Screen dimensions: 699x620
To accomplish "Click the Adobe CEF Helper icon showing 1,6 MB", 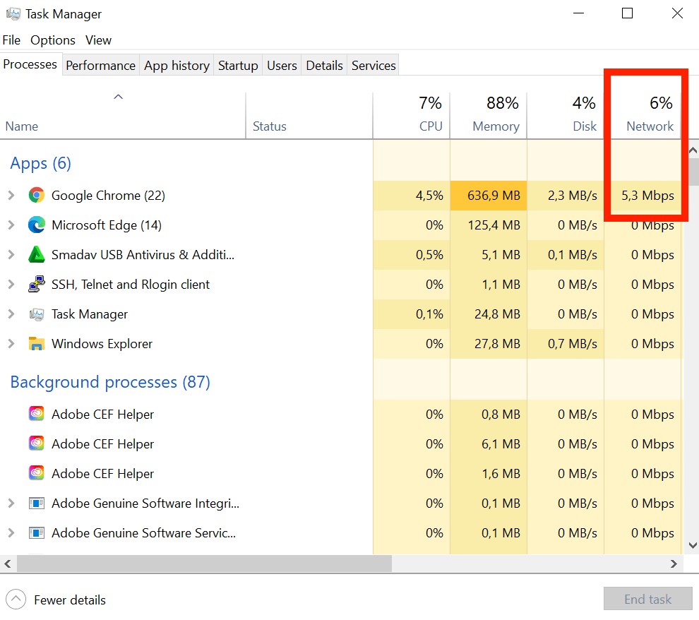I will coord(37,473).
